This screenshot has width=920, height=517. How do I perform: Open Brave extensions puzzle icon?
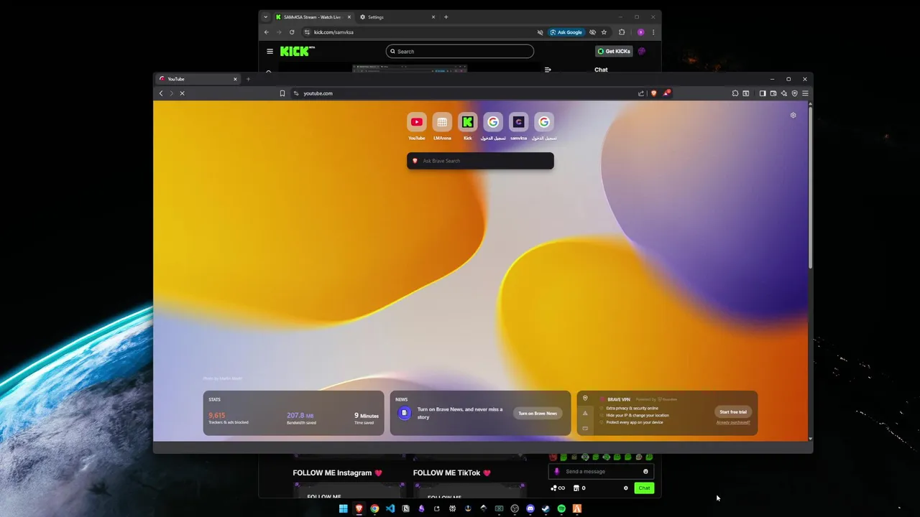735,93
